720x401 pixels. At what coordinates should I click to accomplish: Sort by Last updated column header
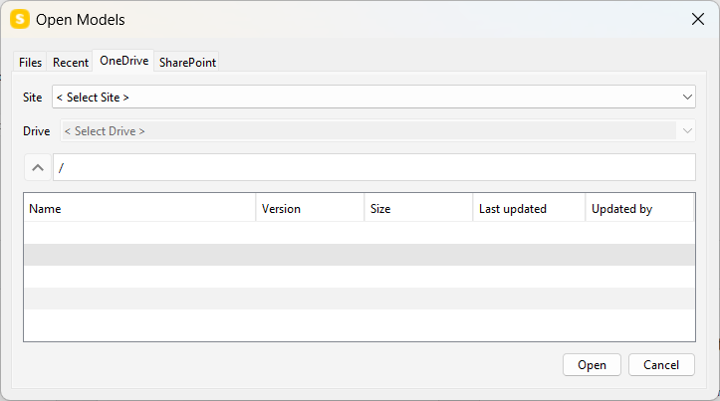pos(529,209)
